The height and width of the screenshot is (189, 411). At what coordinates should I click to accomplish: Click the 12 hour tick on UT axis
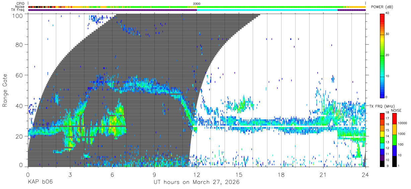coord(197,174)
